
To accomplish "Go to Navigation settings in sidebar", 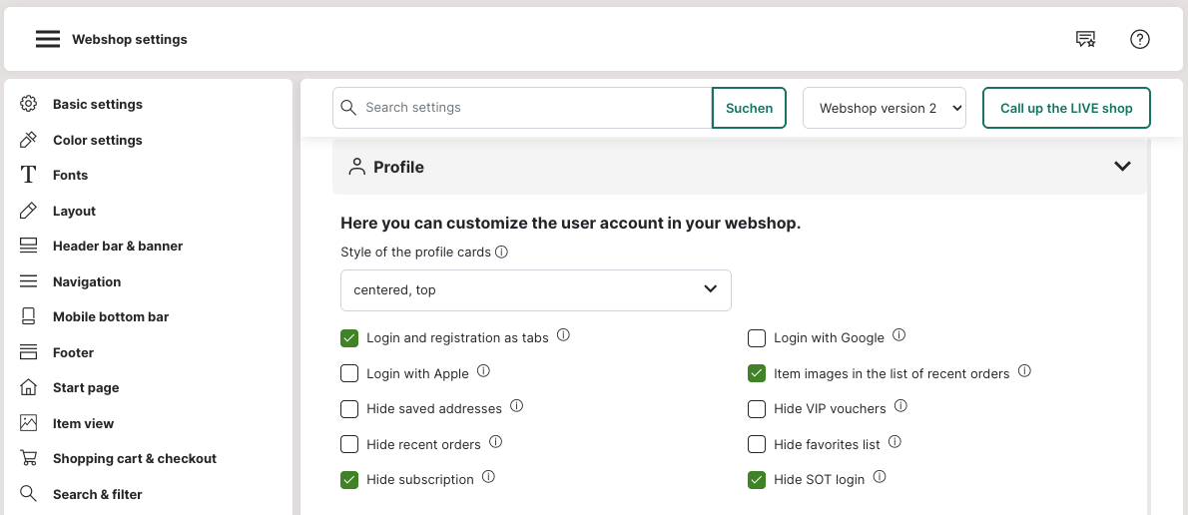I will tap(87, 281).
